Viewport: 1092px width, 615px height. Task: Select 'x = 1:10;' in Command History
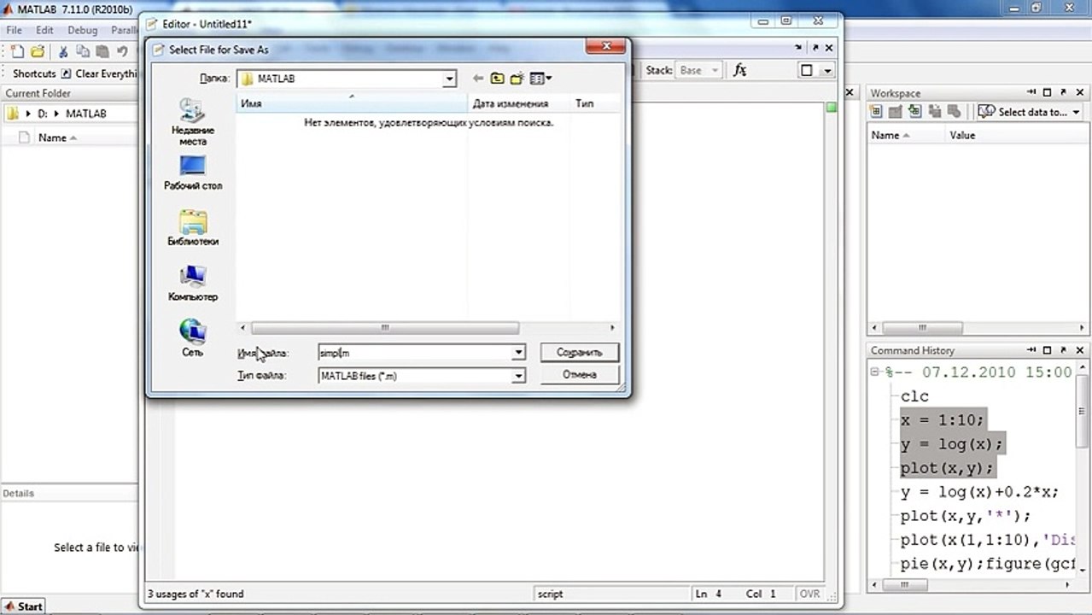point(943,419)
